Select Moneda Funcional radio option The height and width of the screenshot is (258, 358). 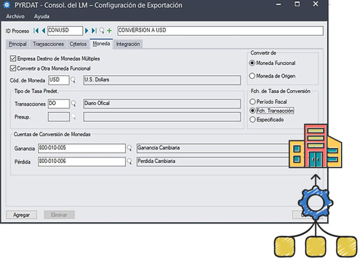pos(252,63)
